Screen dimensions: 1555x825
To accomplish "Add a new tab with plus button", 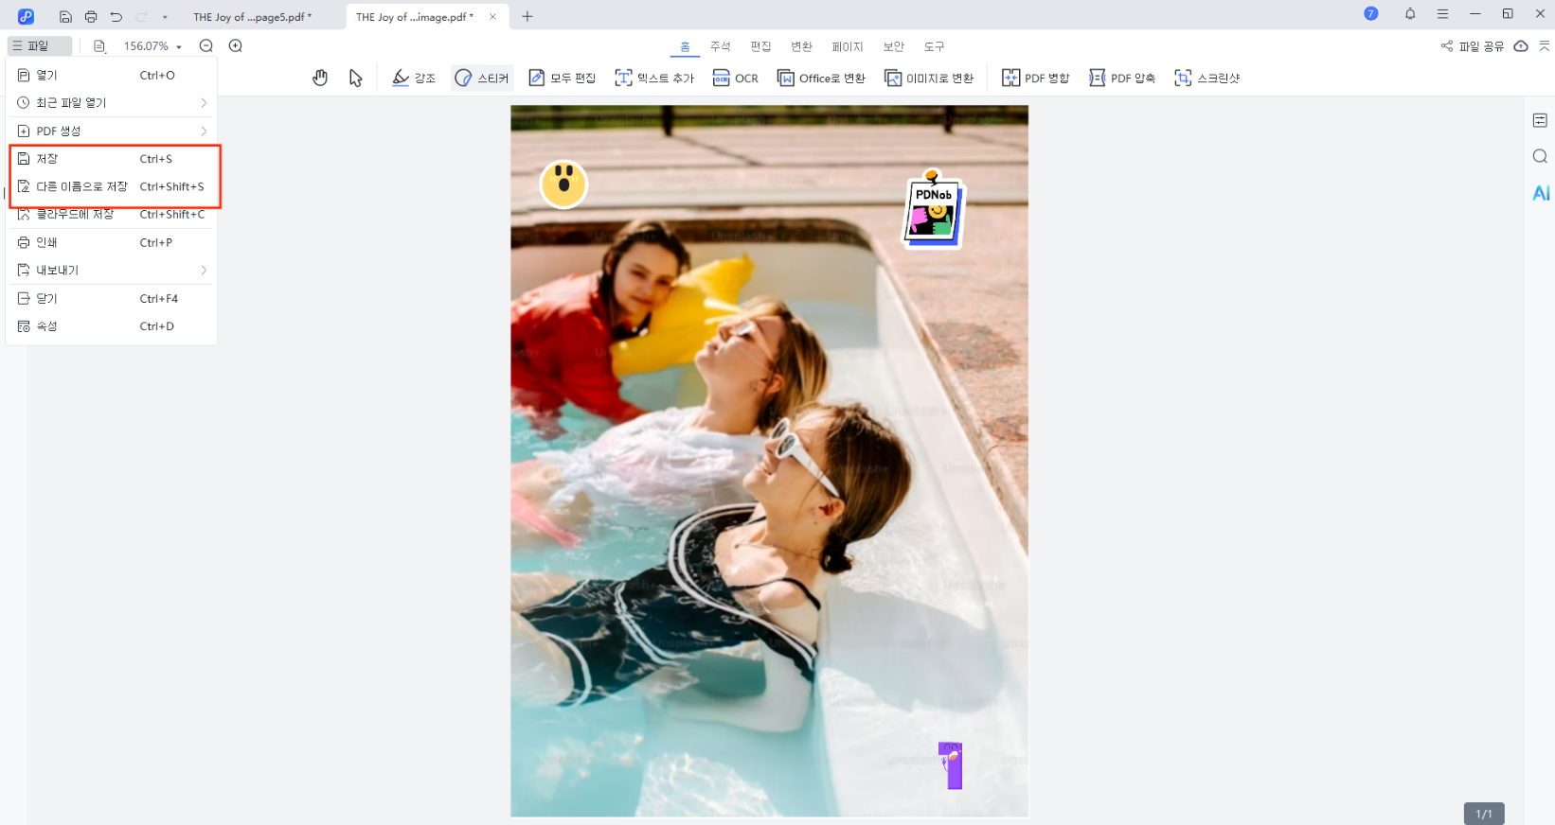I will (x=527, y=16).
